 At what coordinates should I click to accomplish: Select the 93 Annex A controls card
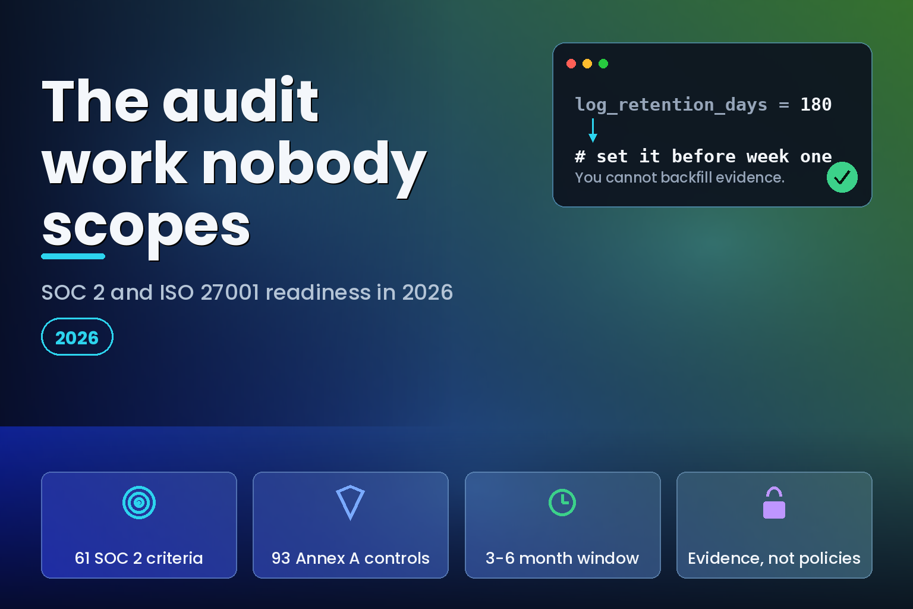tap(351, 525)
